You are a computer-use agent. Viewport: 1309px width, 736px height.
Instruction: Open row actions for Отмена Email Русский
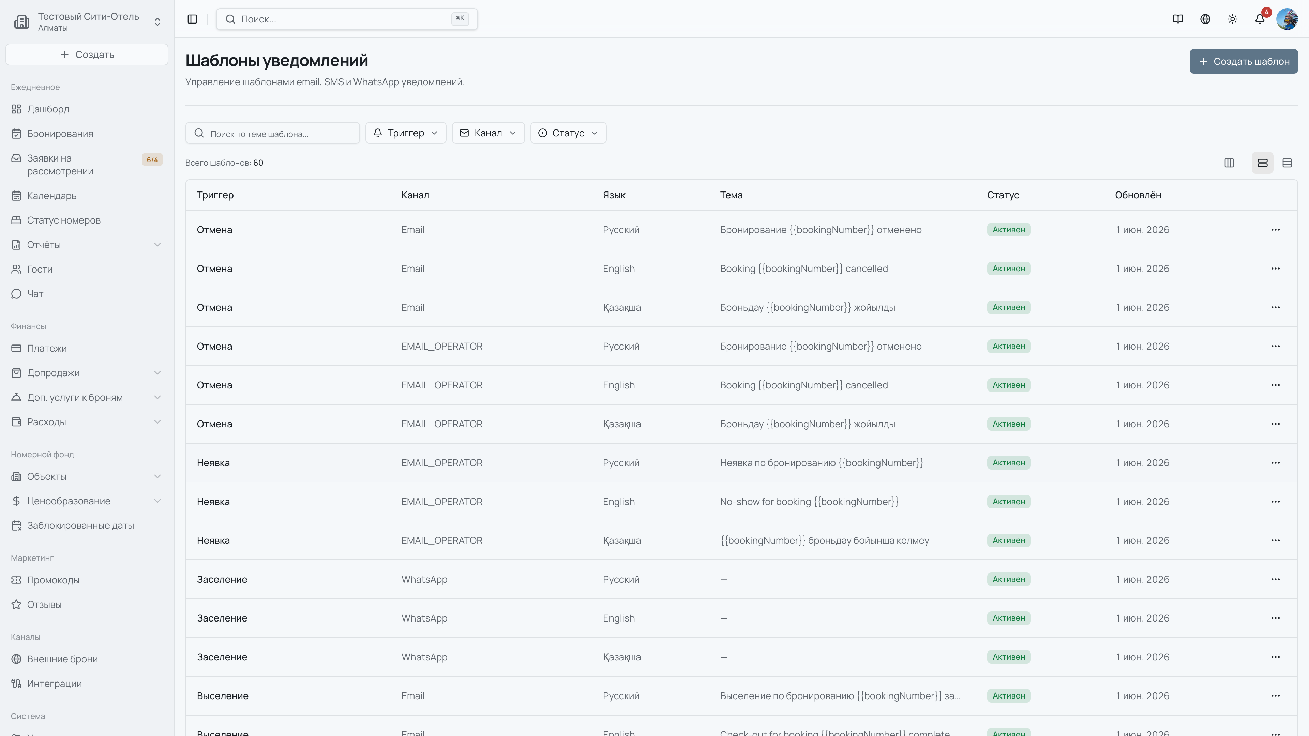(1276, 230)
